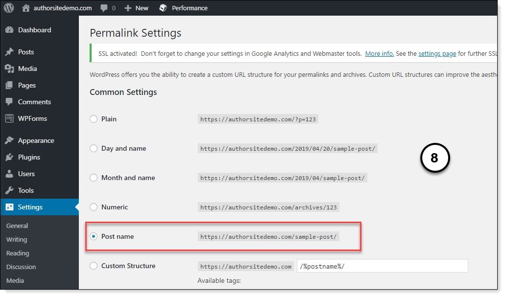Click the Tools wrench icon
The height and width of the screenshot is (297, 505).
(9, 190)
